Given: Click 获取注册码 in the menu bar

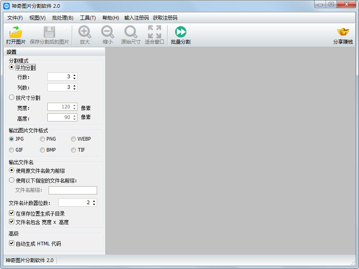Looking at the screenshot, I should click(x=165, y=18).
